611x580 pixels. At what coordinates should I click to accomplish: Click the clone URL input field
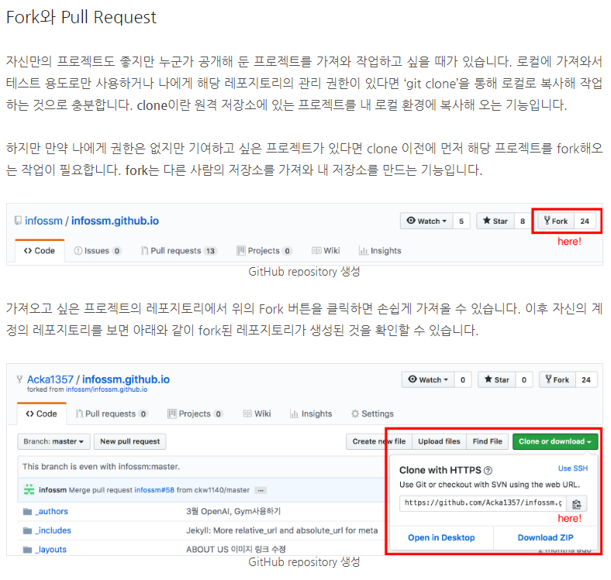[483, 503]
